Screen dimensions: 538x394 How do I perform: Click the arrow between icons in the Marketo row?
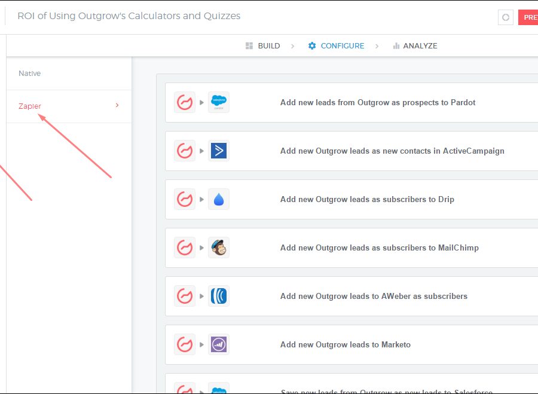[x=201, y=344]
